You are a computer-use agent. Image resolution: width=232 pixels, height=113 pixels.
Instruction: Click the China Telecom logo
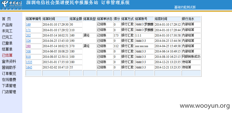[12, 5]
